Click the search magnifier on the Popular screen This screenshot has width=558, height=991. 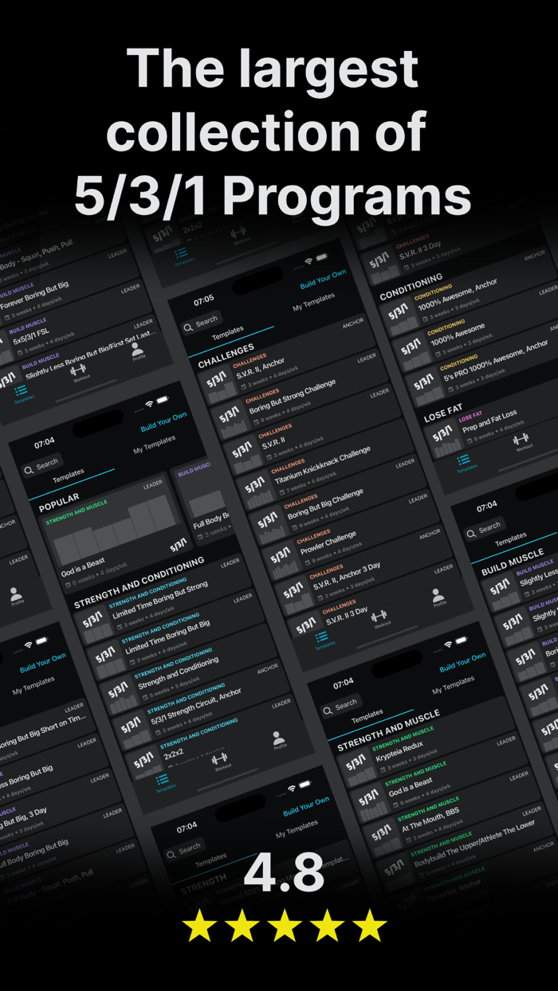(29, 468)
